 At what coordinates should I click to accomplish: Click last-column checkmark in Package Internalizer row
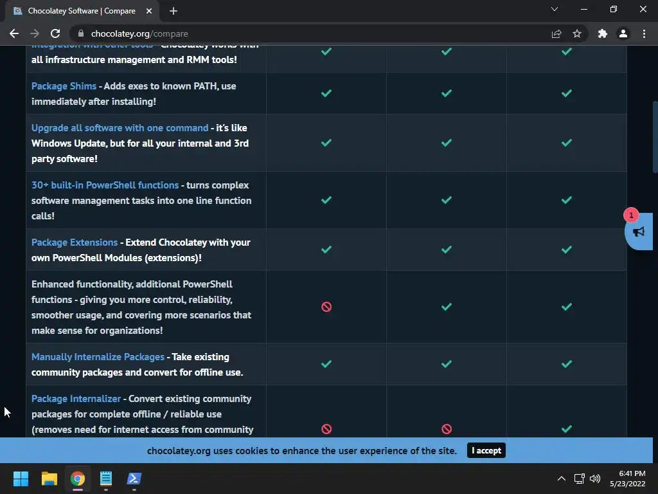click(567, 429)
